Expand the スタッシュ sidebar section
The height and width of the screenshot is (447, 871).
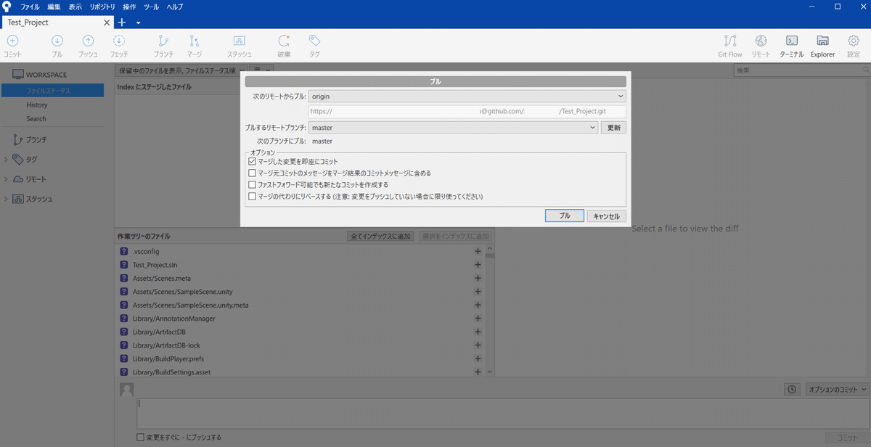click(x=7, y=199)
